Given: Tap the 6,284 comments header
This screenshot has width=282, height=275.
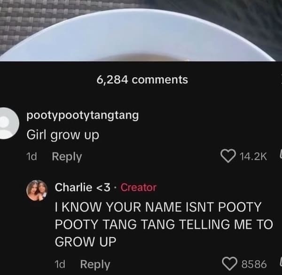Looking at the screenshot, I should point(142,79).
